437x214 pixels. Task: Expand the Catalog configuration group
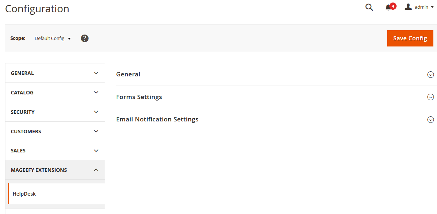pyautogui.click(x=55, y=93)
